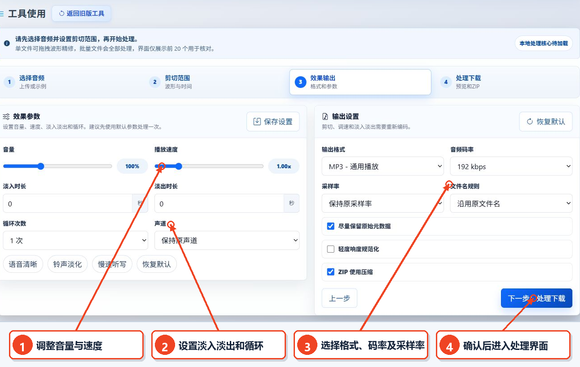Image resolution: width=580 pixels, height=367 pixels.
Task: Click the 音量 slider track
Action: click(x=57, y=166)
